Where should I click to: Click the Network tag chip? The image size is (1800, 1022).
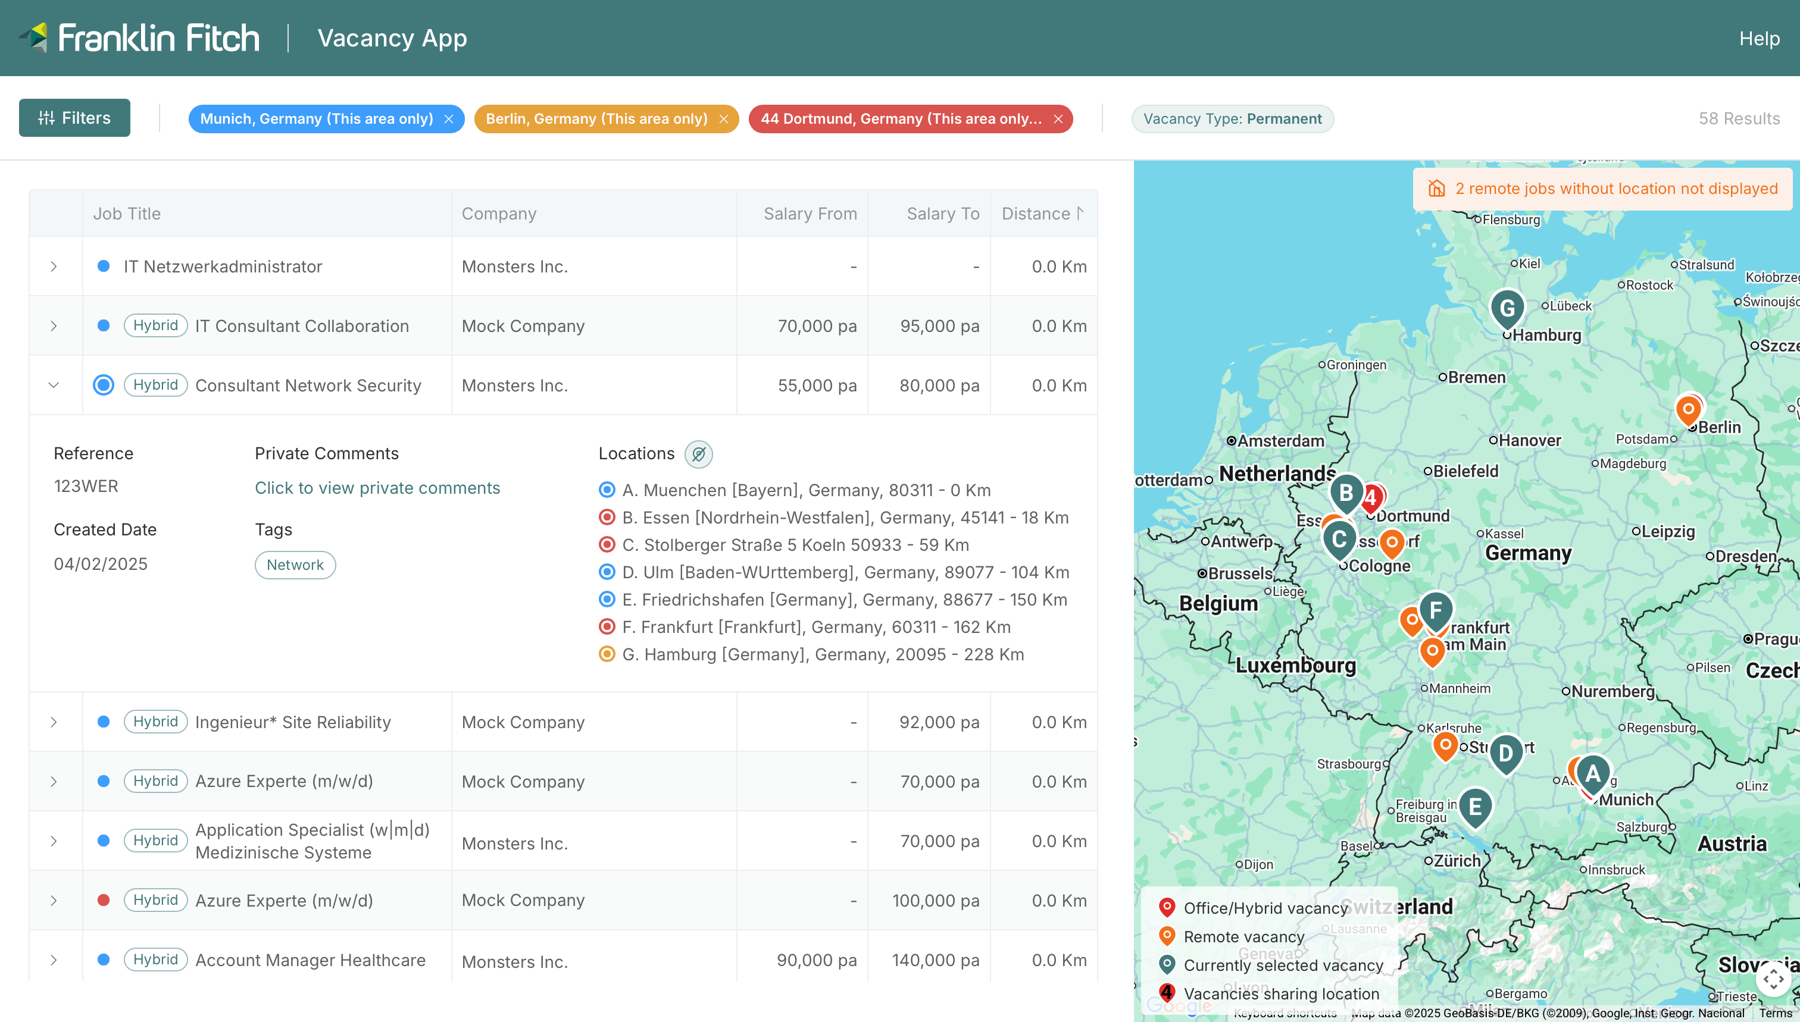(295, 565)
